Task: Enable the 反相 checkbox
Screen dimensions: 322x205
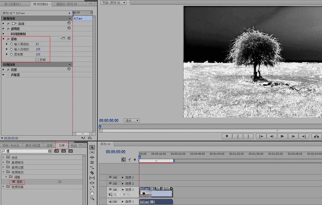Action: pyautogui.click(x=37, y=60)
